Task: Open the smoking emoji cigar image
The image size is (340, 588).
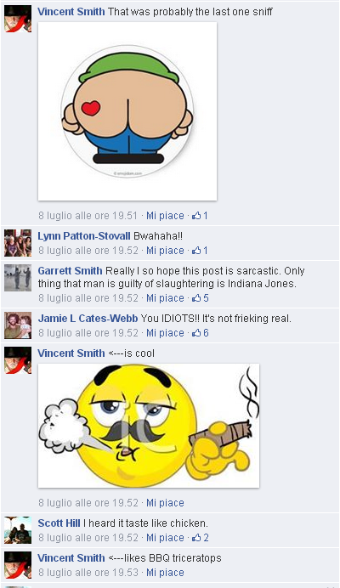Action: coord(149,426)
